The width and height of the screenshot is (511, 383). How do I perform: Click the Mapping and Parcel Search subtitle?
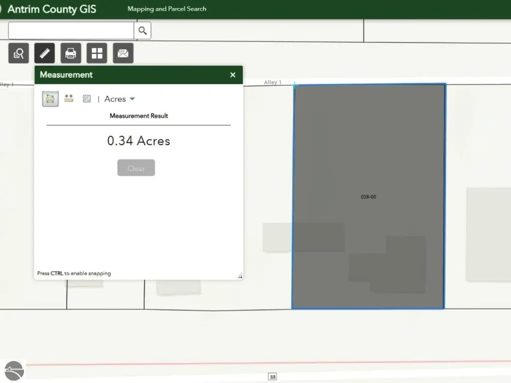click(x=167, y=9)
